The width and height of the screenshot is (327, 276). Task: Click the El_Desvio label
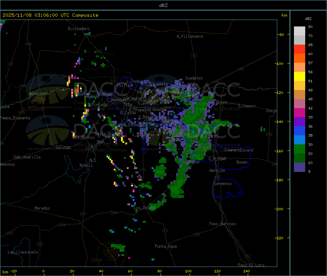pyautogui.click(x=85, y=137)
